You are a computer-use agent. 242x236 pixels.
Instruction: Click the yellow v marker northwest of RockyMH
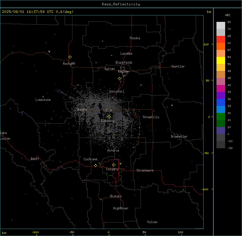pos(49,52)
